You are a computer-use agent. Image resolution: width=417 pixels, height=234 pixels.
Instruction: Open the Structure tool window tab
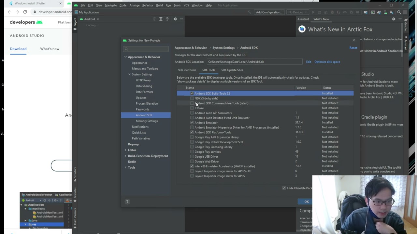(x=75, y=175)
